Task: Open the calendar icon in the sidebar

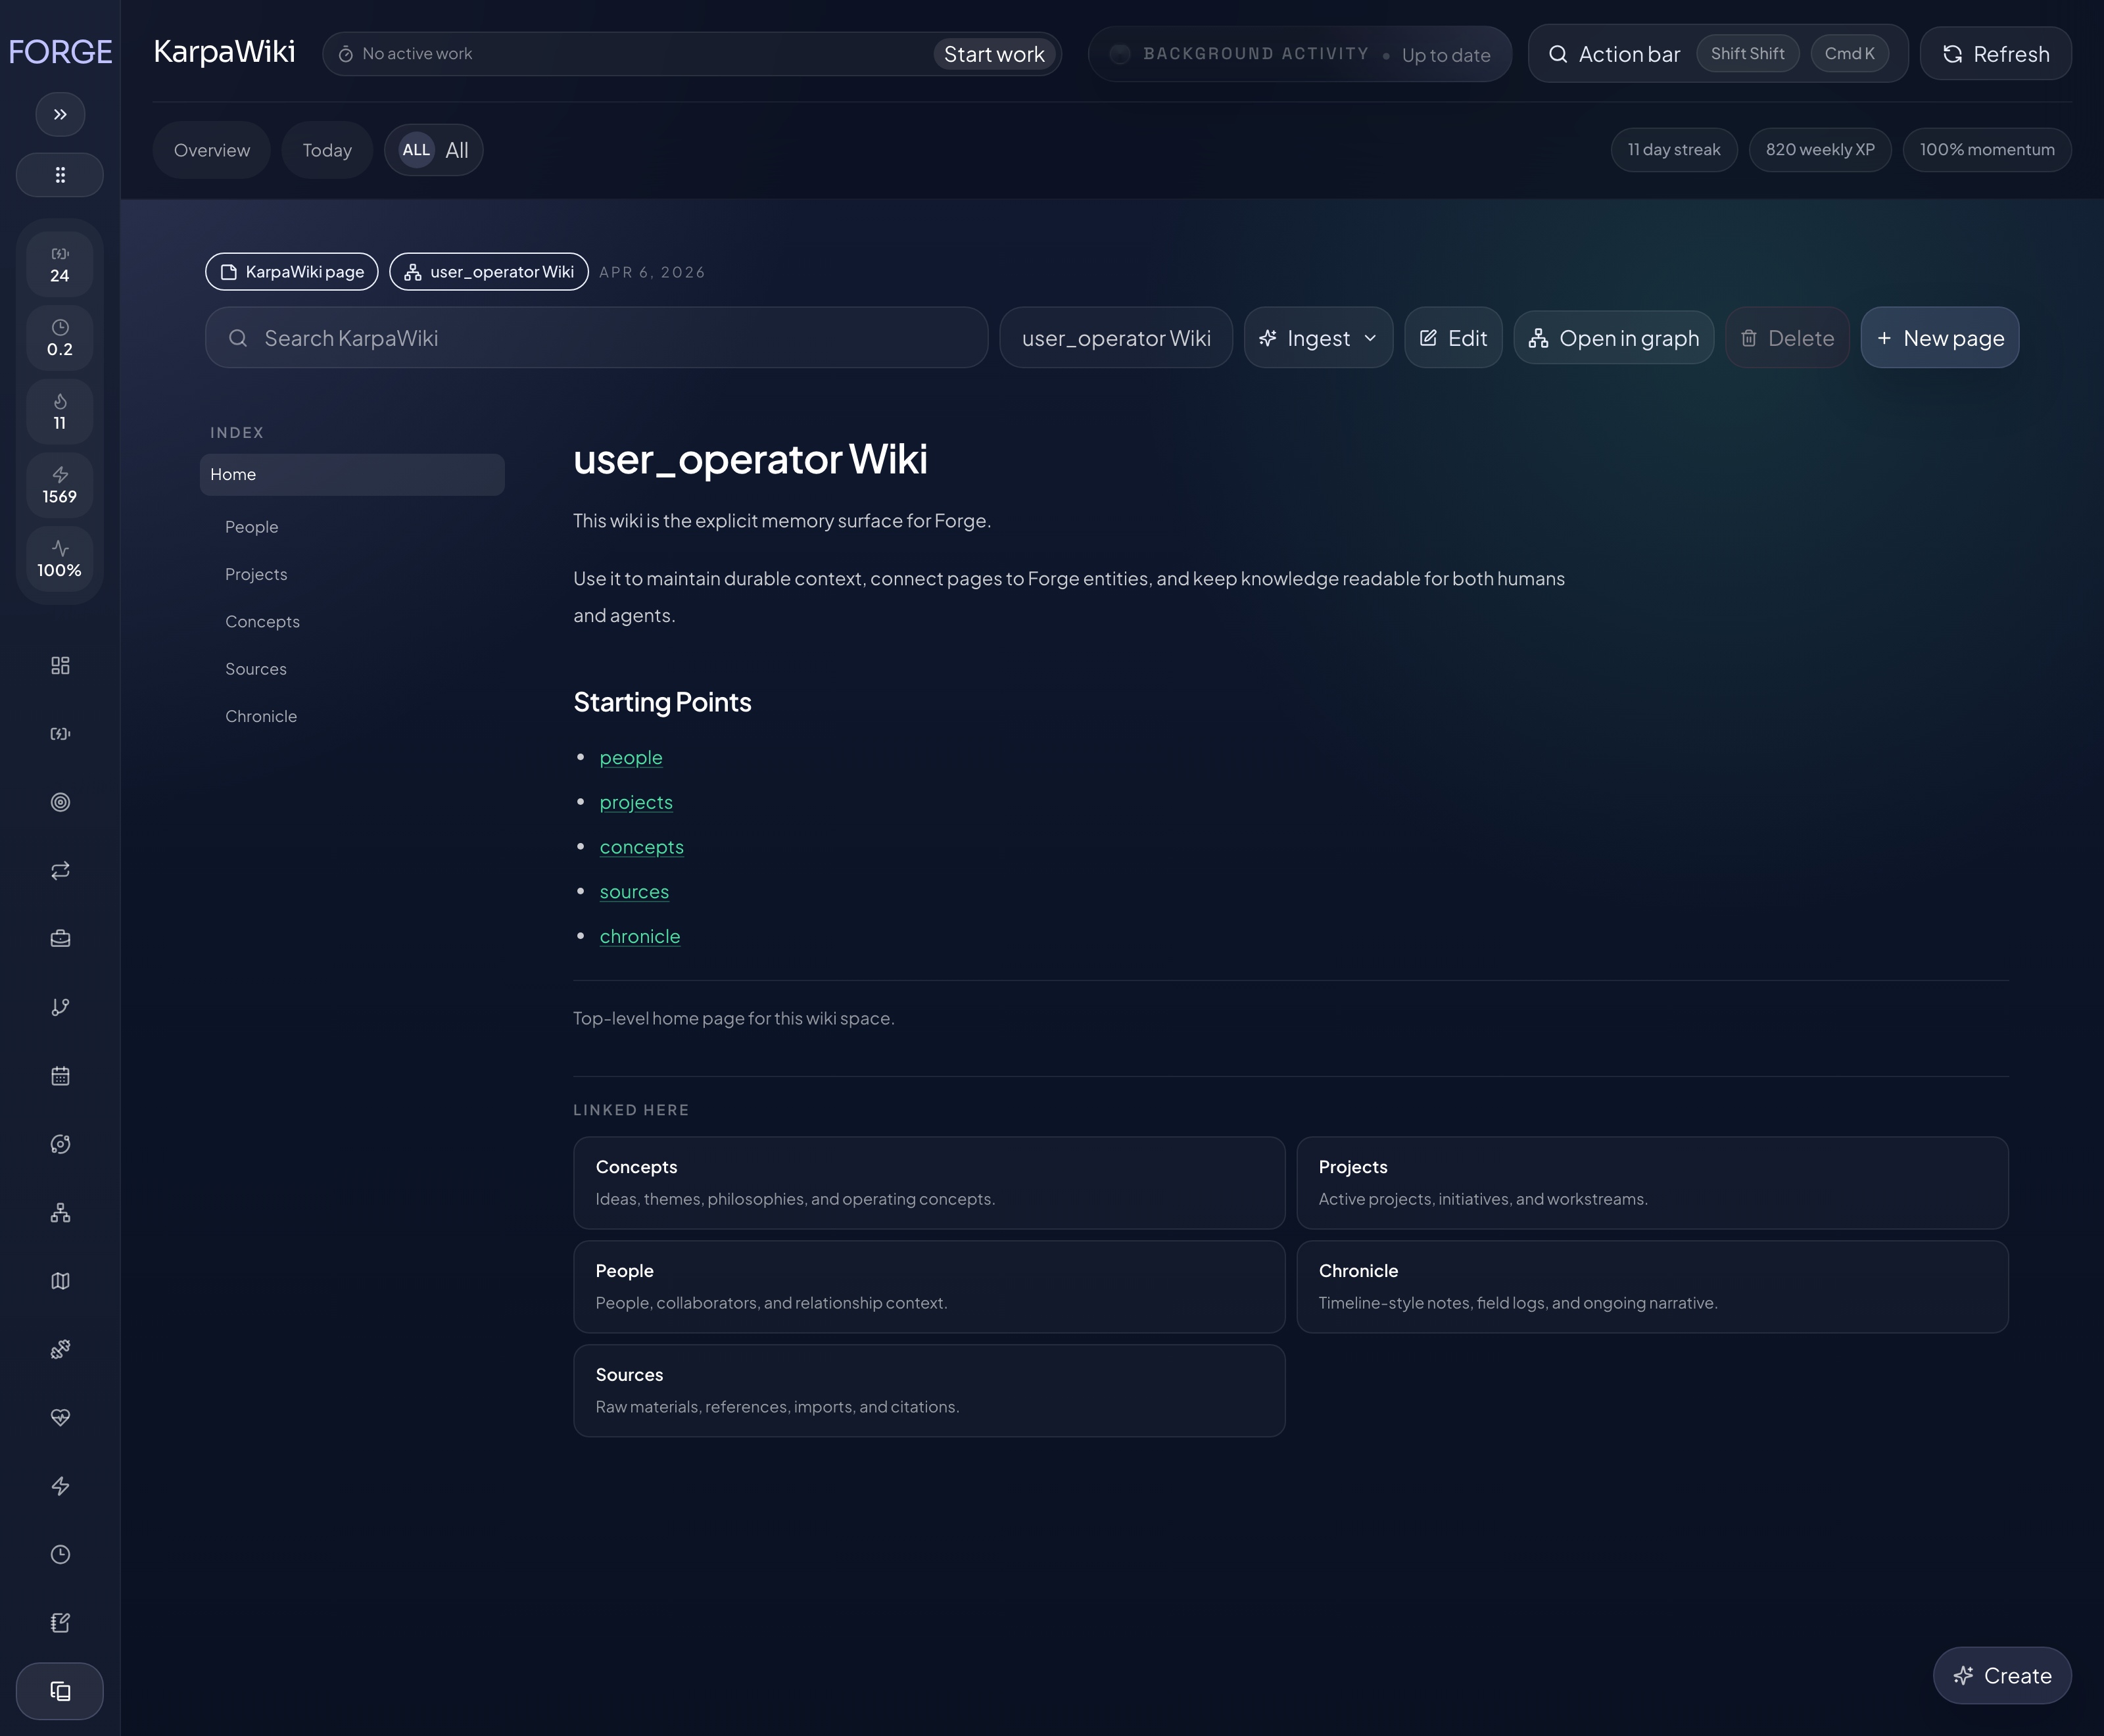Action: pyautogui.click(x=60, y=1075)
